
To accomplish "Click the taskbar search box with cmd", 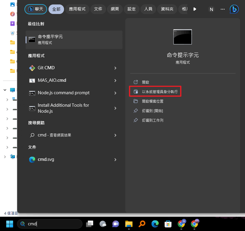I will [50, 224].
